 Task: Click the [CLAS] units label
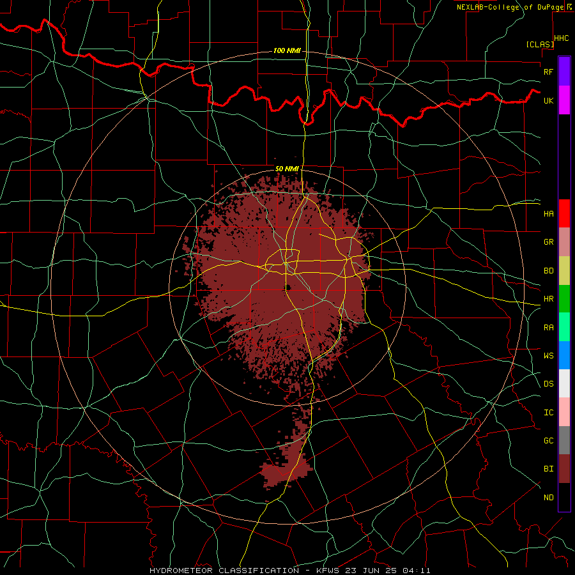(540, 44)
